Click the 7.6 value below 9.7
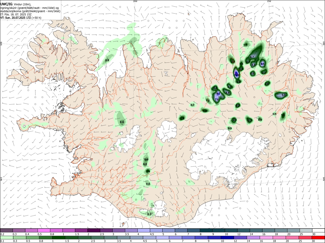 [x=217, y=100]
